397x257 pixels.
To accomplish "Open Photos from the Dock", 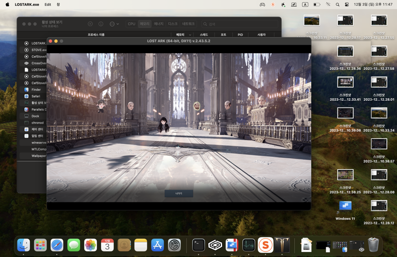I will click(x=90, y=245).
